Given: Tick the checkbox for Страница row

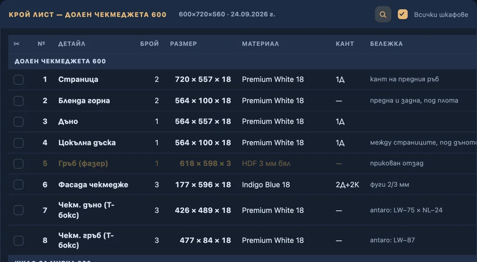Looking at the screenshot, I should [19, 79].
